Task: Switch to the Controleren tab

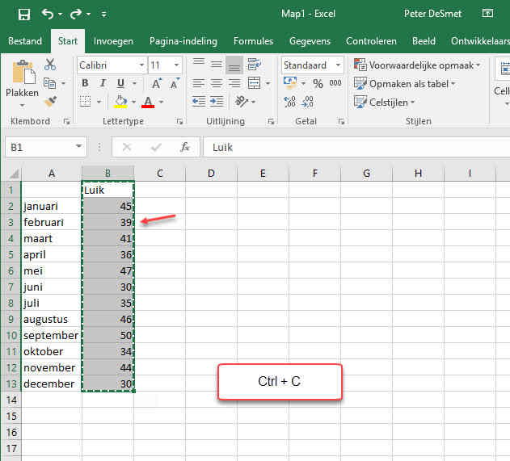Action: click(371, 41)
